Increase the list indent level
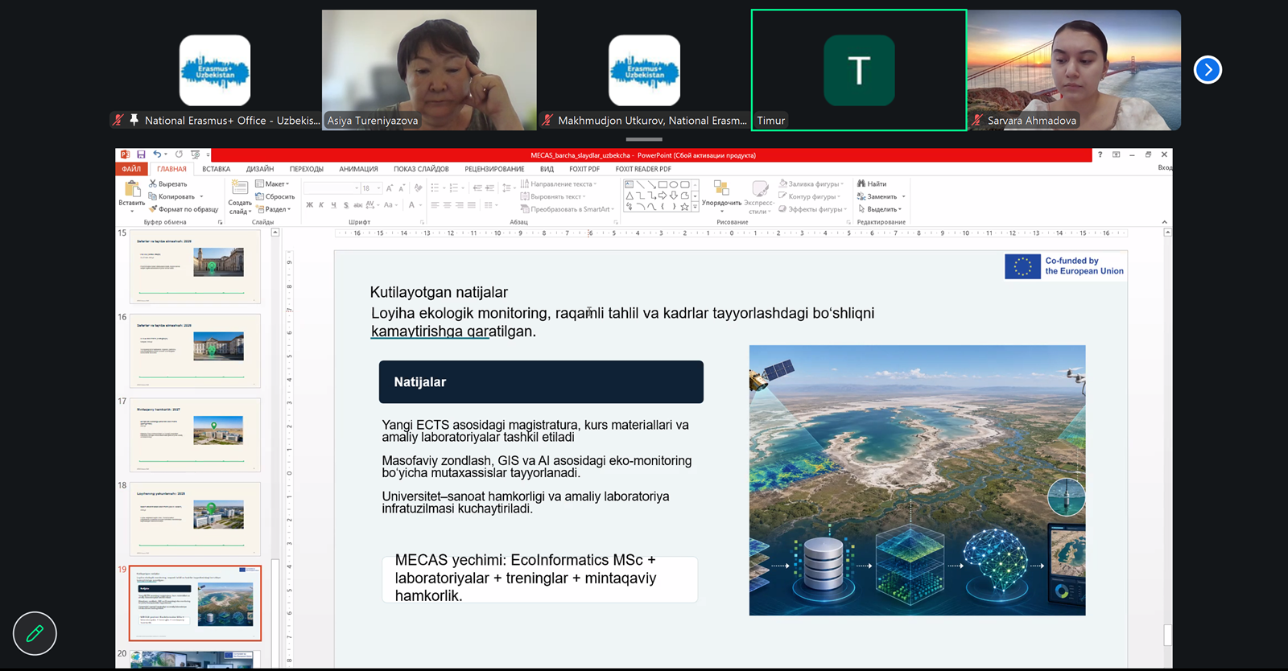 coord(489,188)
